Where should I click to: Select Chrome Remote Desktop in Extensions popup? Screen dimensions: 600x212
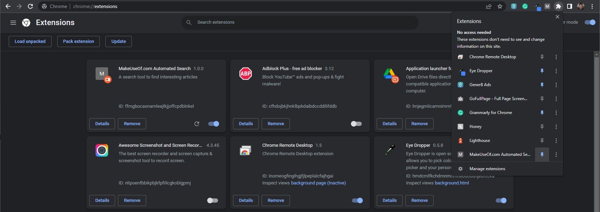(x=493, y=57)
